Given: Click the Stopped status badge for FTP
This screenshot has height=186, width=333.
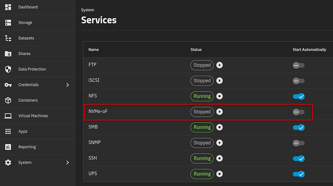Looking at the screenshot, I should pos(202,65).
